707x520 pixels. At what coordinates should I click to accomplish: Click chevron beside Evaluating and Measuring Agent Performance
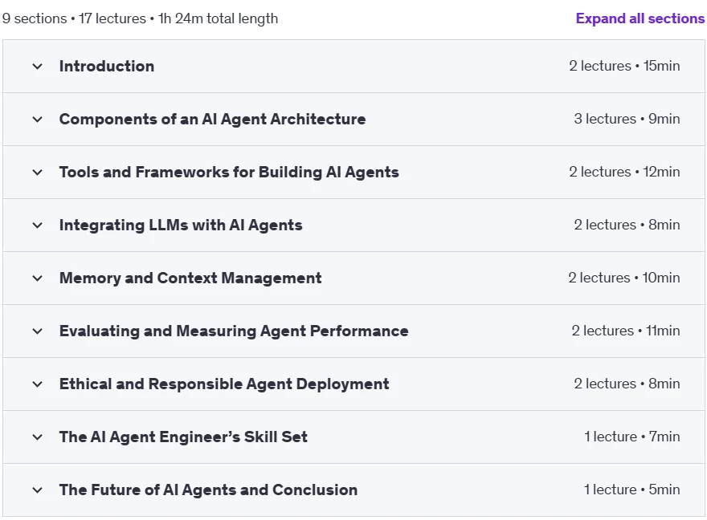pos(38,331)
